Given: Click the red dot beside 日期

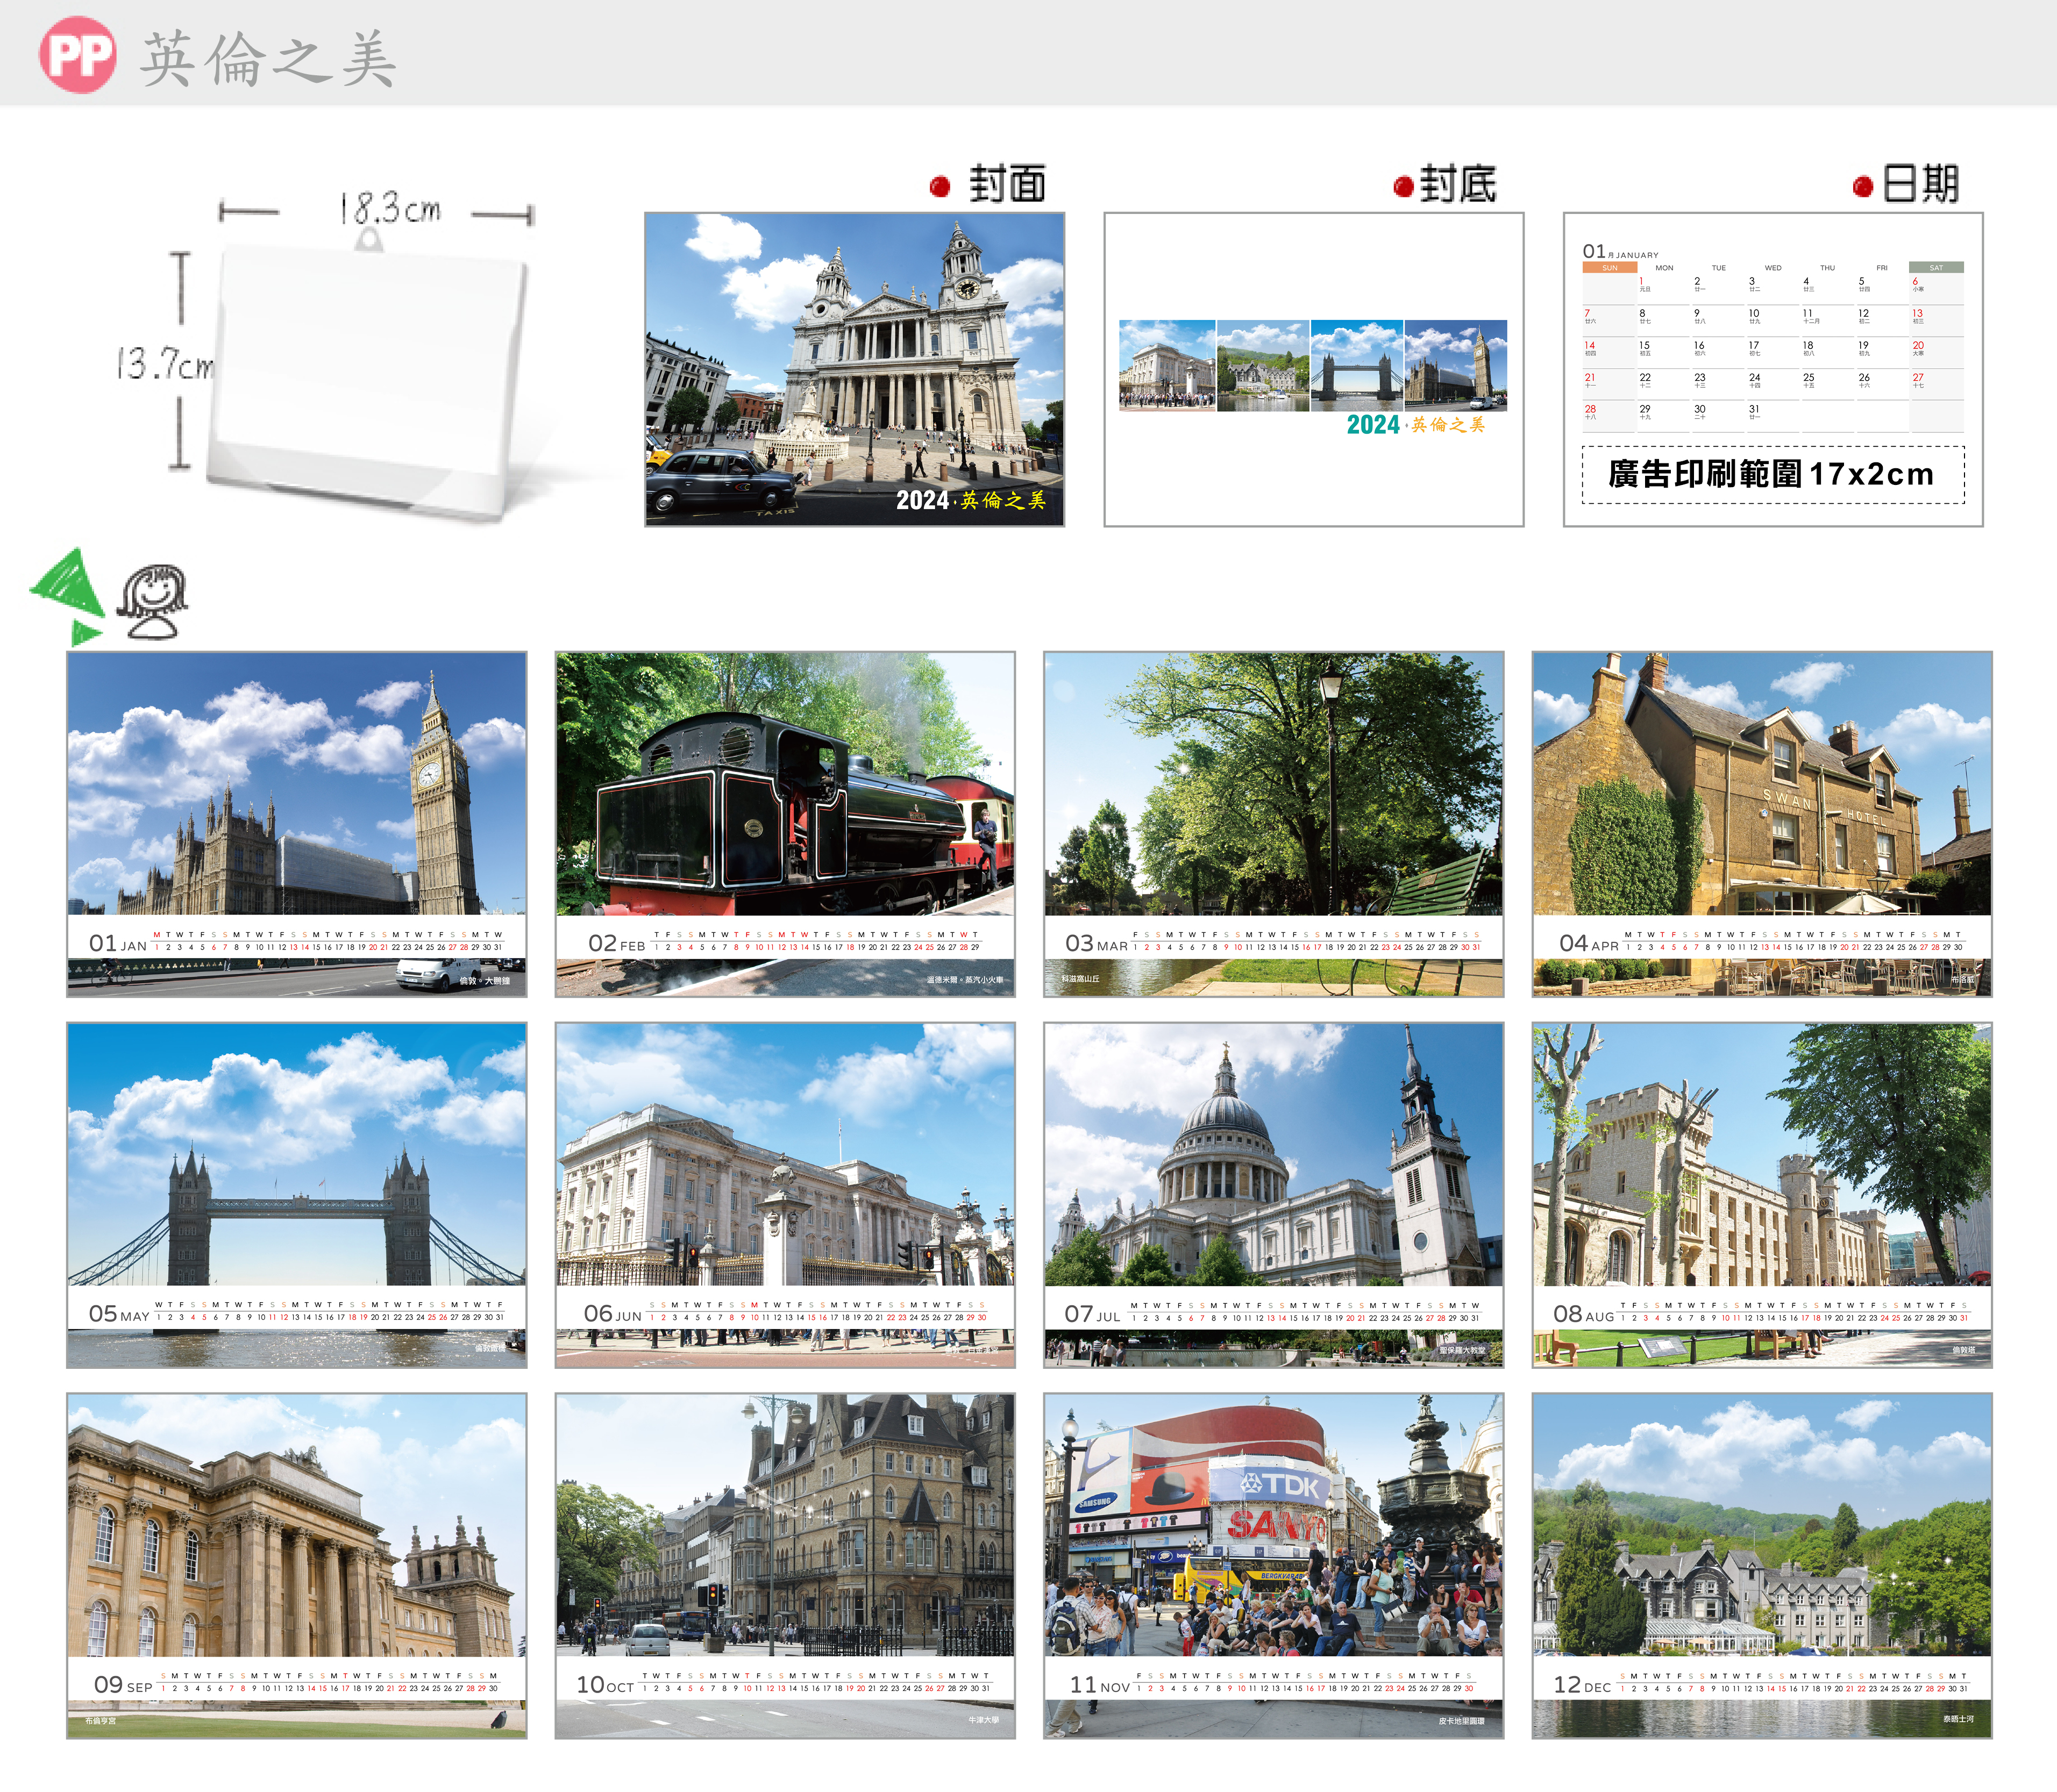Looking at the screenshot, I should tap(1862, 187).
